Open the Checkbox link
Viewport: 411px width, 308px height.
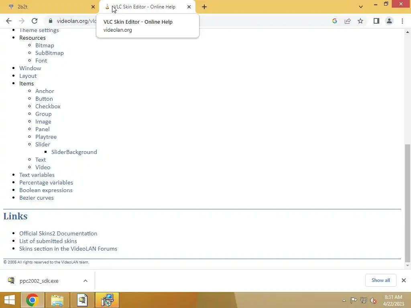coord(48,106)
